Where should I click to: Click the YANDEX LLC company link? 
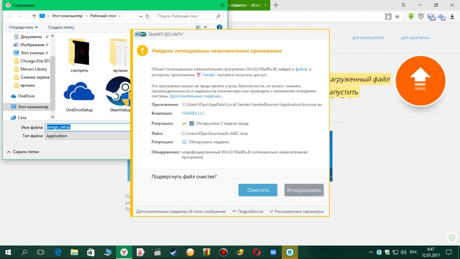click(193, 113)
